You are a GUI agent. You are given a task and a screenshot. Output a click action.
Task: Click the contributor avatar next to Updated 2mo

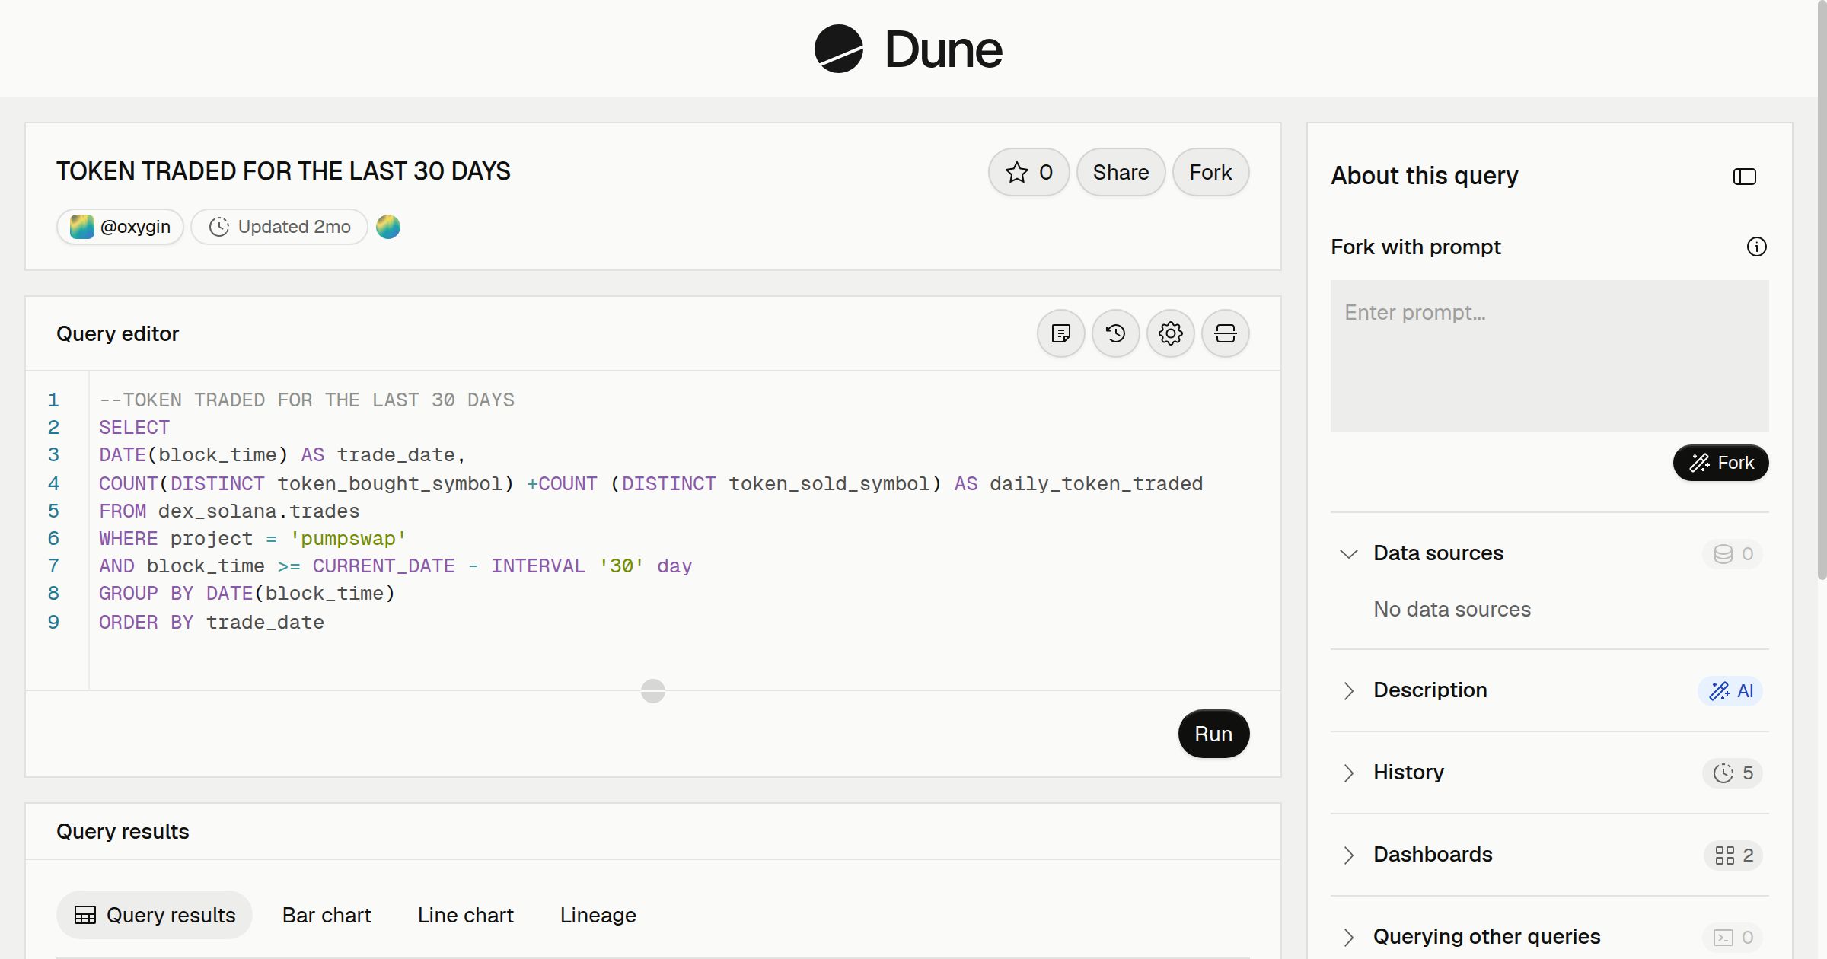388,227
